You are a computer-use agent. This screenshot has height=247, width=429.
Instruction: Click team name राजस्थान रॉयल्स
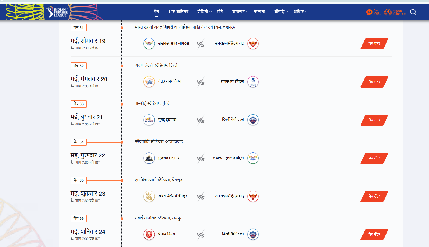[x=232, y=81]
